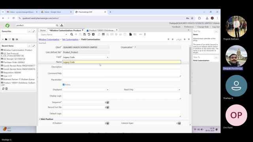
Task: Click the Display Logic text area
Action: click(122, 96)
